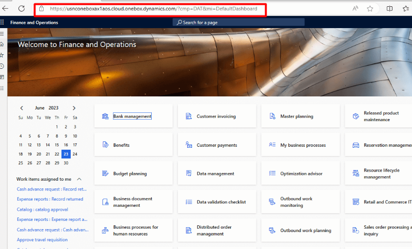Click the 2023 year label in calendar
Image resolution: width=412 pixels, height=249 pixels.
coord(53,108)
